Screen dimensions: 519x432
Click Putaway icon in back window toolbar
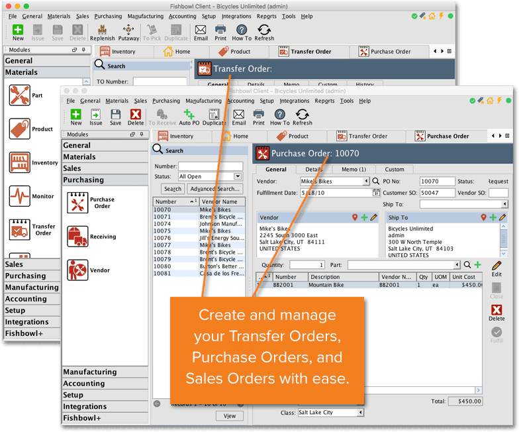pos(128,33)
